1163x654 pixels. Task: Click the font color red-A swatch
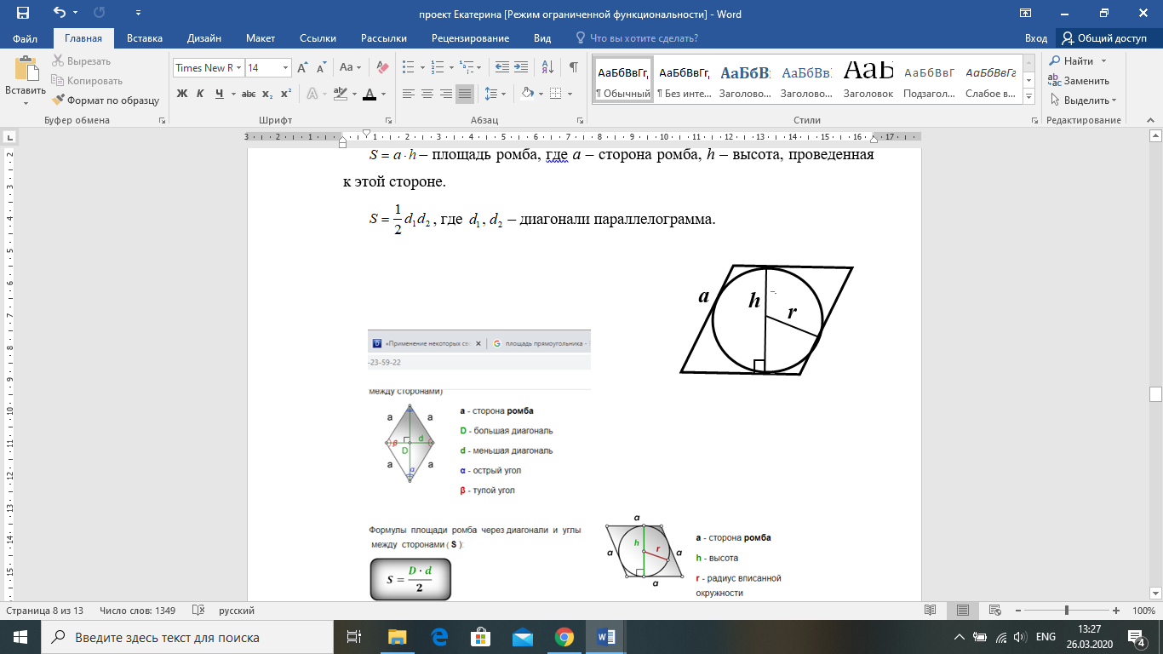[370, 94]
